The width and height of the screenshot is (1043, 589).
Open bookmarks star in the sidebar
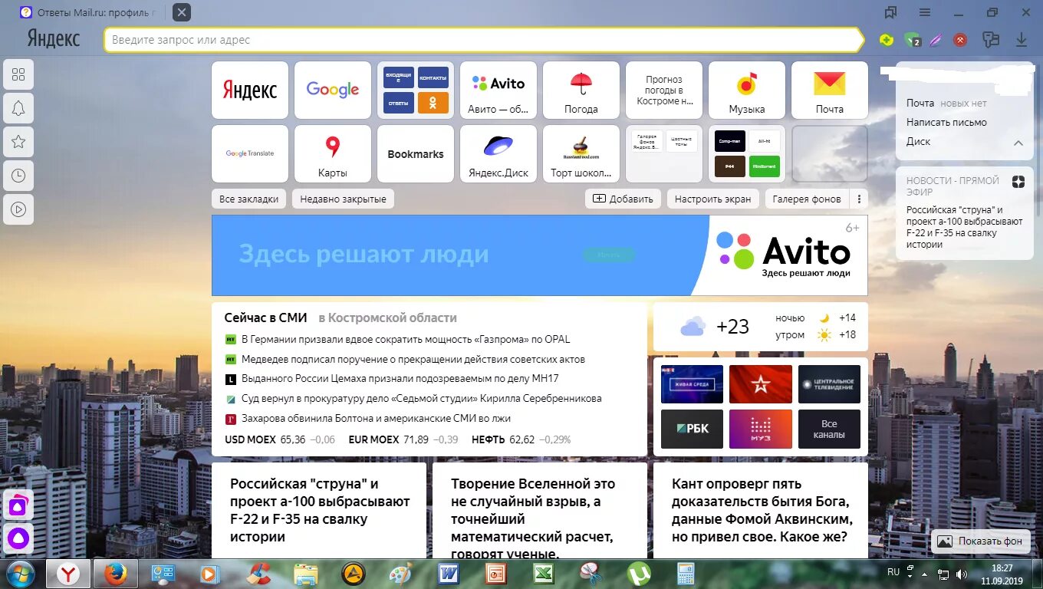(18, 142)
